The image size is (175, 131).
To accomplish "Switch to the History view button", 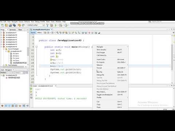I will coord(39,33).
